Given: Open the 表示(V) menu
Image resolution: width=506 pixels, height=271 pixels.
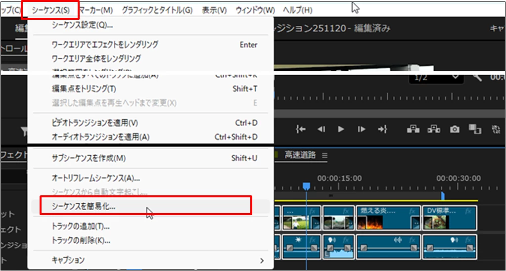Looking at the screenshot, I should [214, 10].
